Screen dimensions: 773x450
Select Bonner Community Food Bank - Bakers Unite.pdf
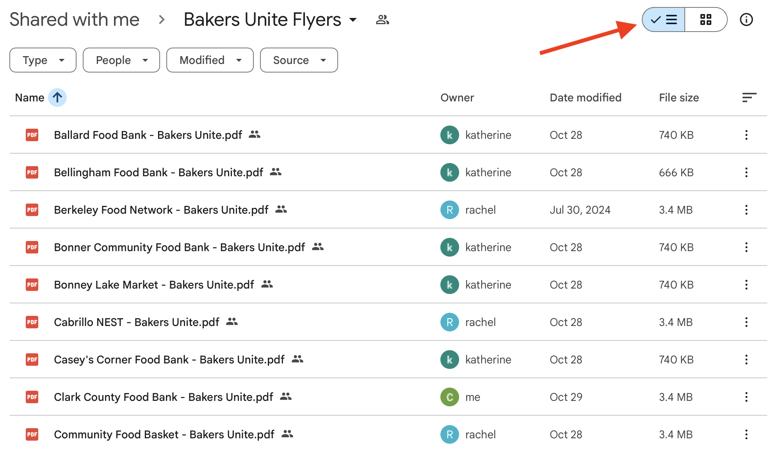pyautogui.click(x=180, y=247)
